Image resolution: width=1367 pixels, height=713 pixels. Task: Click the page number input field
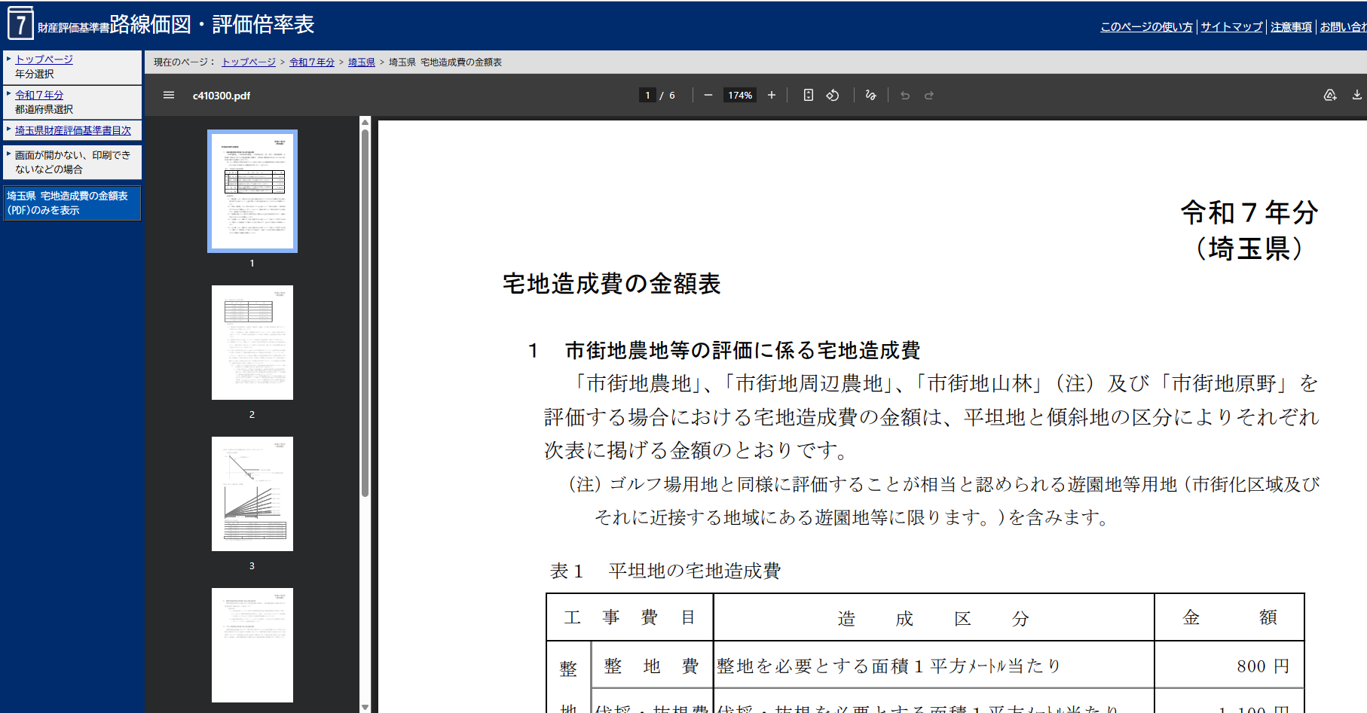[647, 96]
